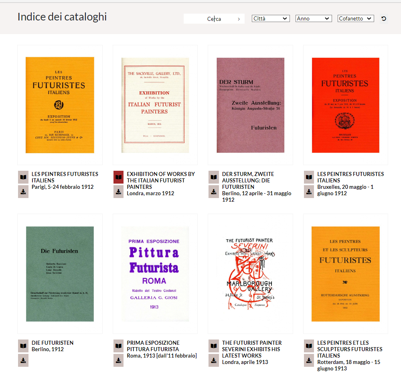This screenshot has height=378, width=401.
Task: Open the book viewer for the Paris 1912 catalogue
Action: click(x=23, y=177)
